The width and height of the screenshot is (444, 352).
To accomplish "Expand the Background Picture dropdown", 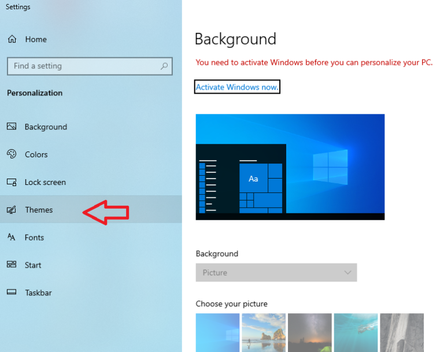I will click(x=276, y=272).
